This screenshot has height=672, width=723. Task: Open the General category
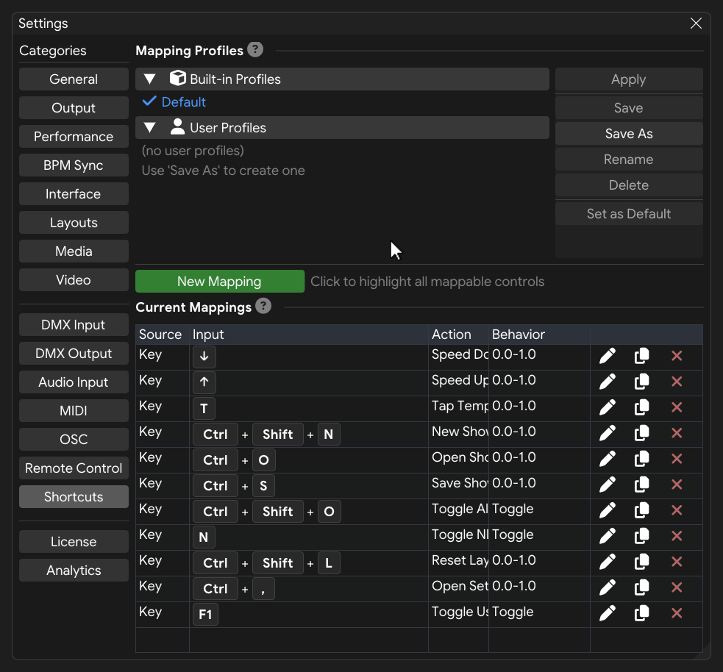point(74,79)
